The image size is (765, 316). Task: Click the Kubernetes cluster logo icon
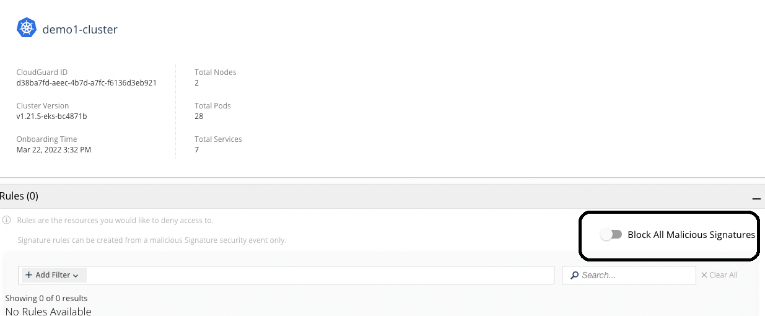click(x=27, y=28)
